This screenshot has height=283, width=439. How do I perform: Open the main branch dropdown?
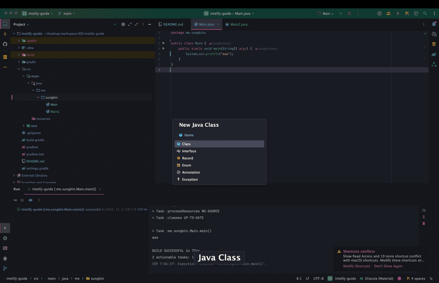[66, 14]
